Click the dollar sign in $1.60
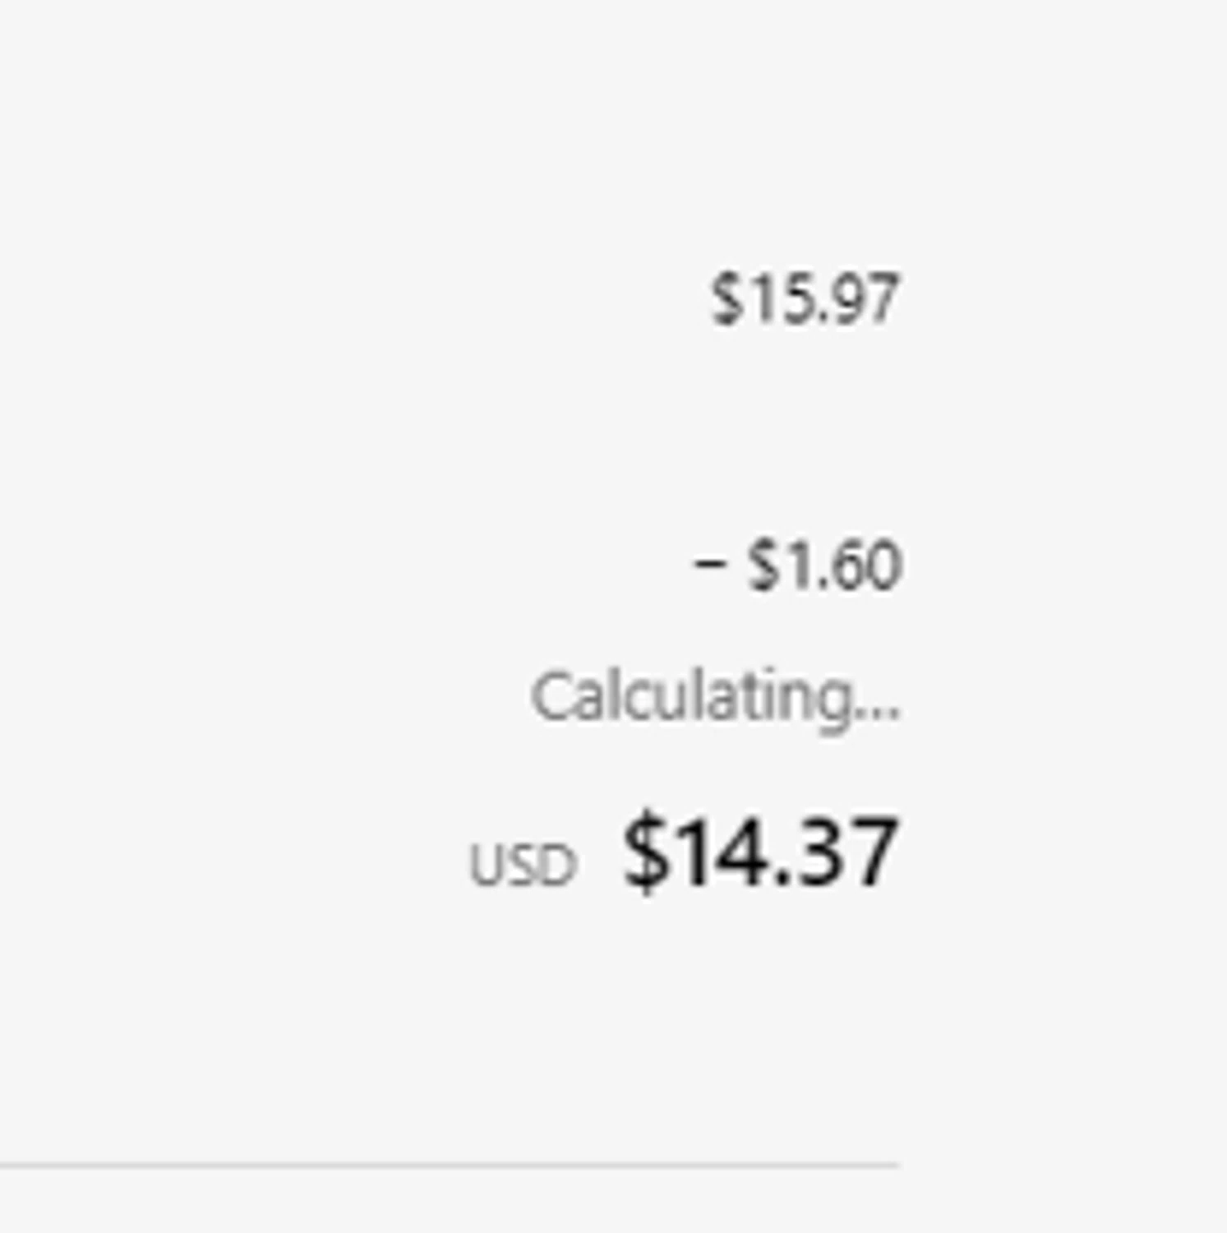 point(763,566)
